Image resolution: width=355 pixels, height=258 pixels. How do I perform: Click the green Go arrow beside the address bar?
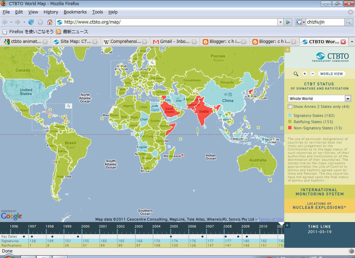coord(288,22)
